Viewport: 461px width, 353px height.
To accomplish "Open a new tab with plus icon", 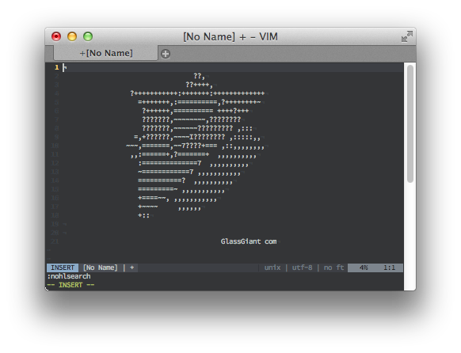I will [x=166, y=54].
